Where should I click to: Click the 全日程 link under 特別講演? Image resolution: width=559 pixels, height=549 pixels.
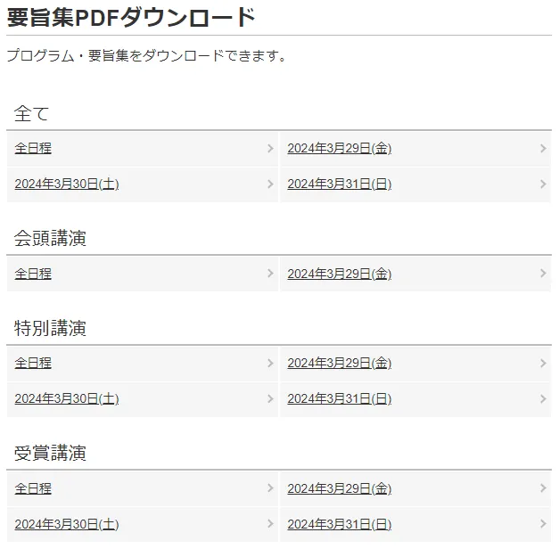tap(33, 364)
